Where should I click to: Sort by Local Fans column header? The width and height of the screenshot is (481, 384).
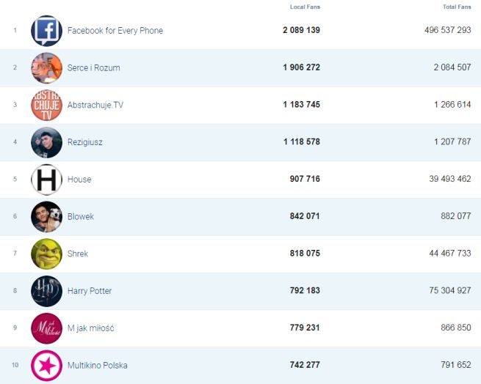[x=305, y=7]
